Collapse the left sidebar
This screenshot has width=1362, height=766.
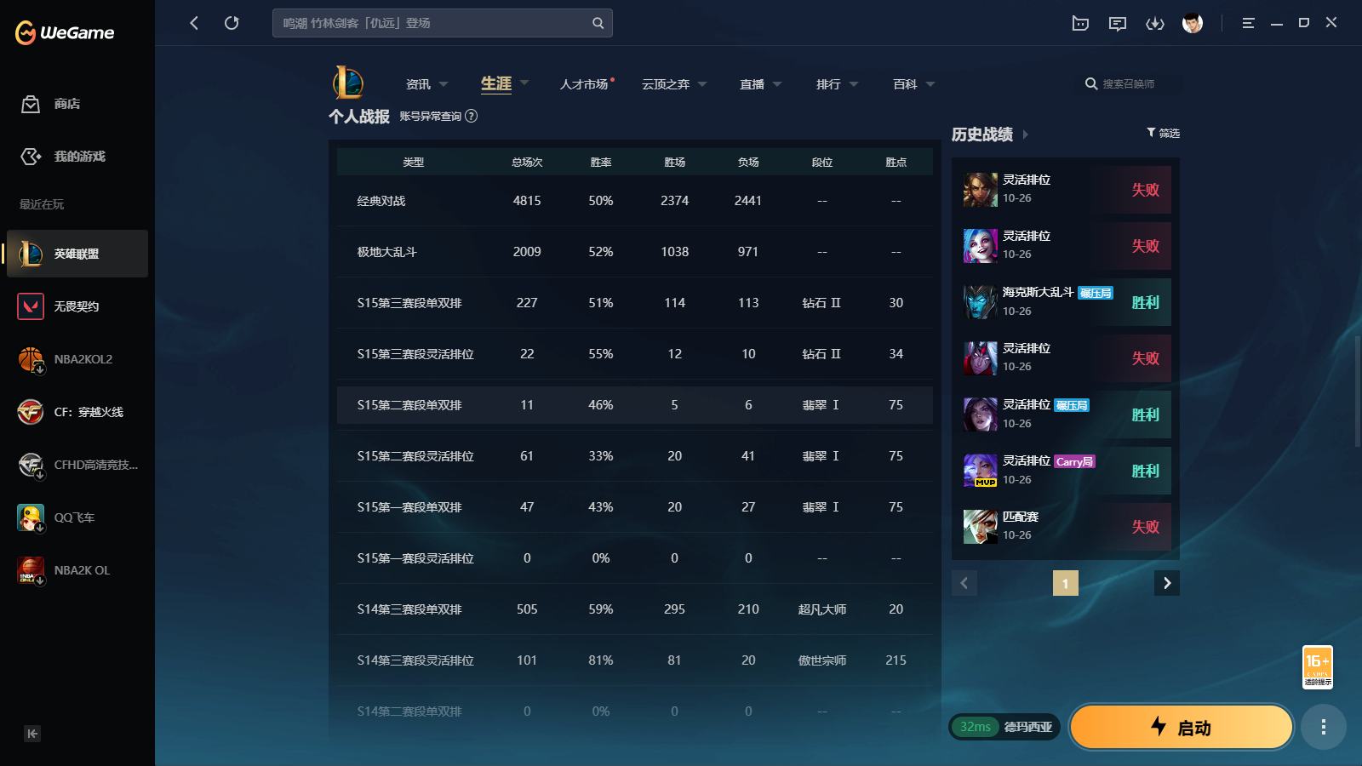tap(32, 734)
